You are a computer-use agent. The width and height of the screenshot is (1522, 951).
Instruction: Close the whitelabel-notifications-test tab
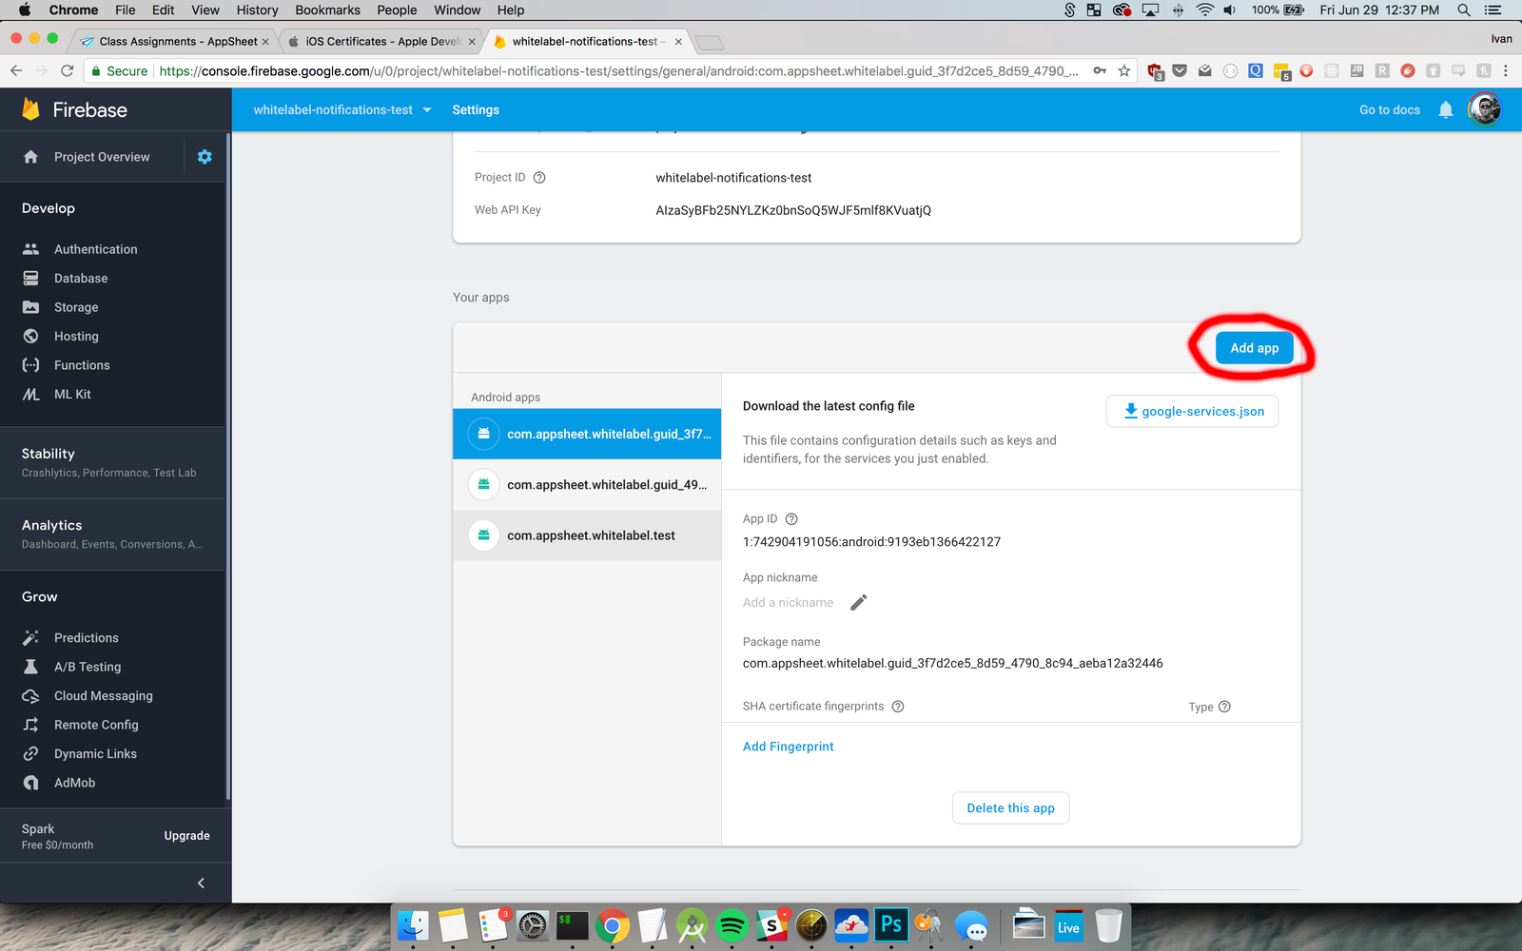678,41
